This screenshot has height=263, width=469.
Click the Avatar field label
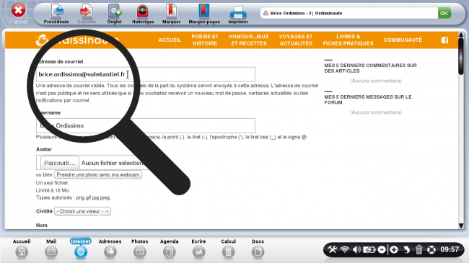44,149
